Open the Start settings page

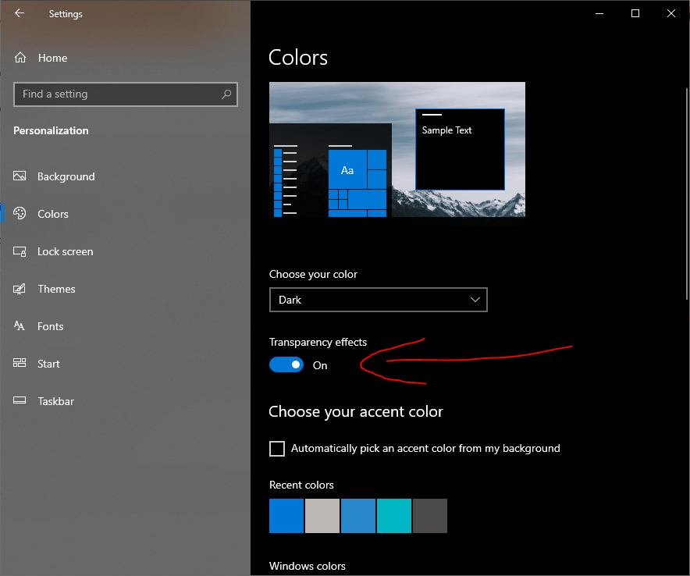48,364
